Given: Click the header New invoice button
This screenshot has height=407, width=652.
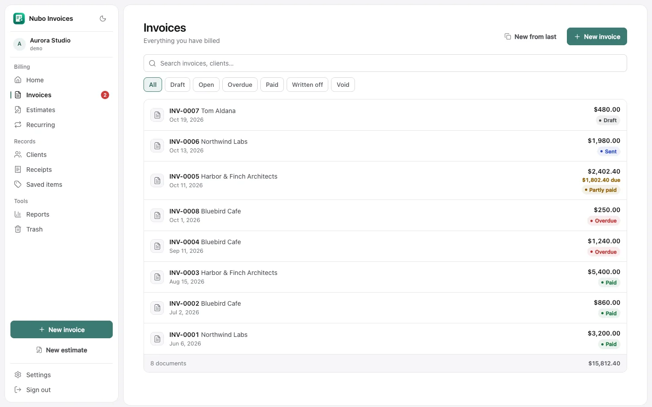Looking at the screenshot, I should click(x=597, y=37).
